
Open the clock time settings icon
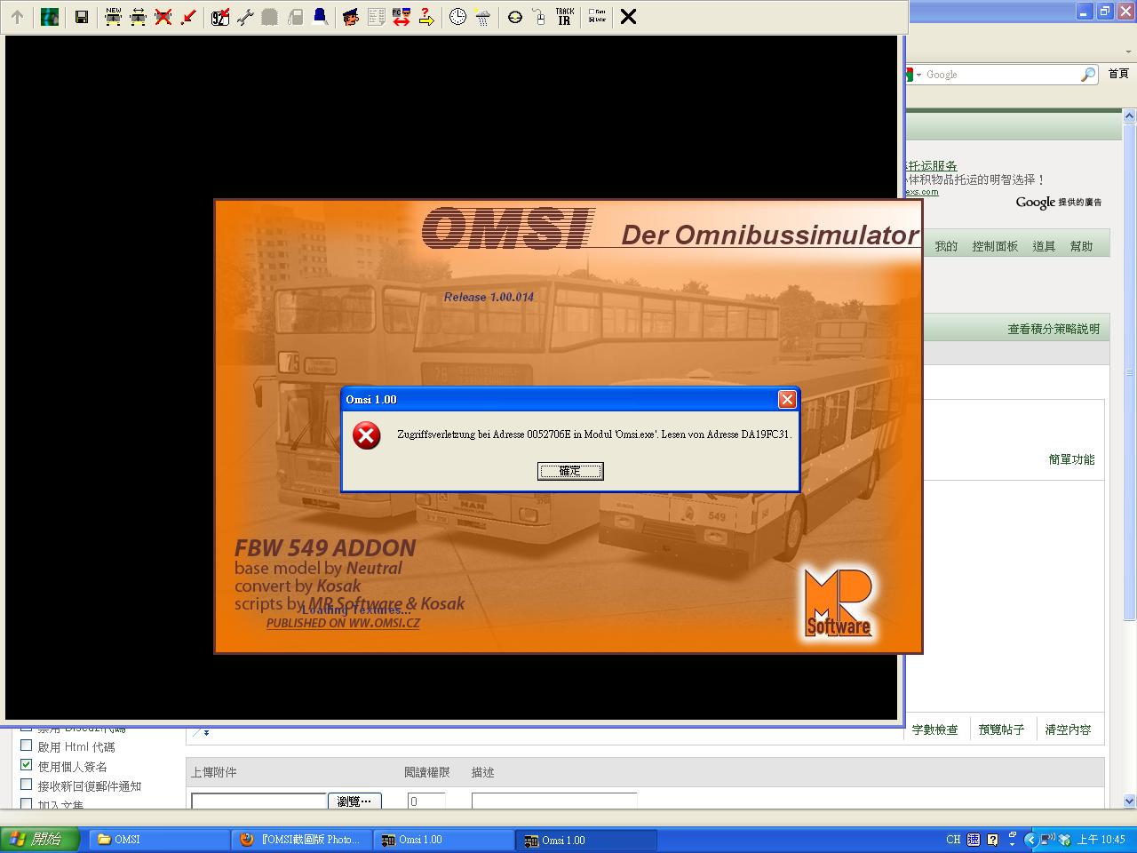point(457,17)
